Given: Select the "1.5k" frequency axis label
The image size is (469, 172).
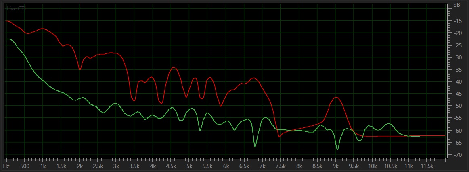Looking at the screenshot, I should pyautogui.click(x=61, y=166).
